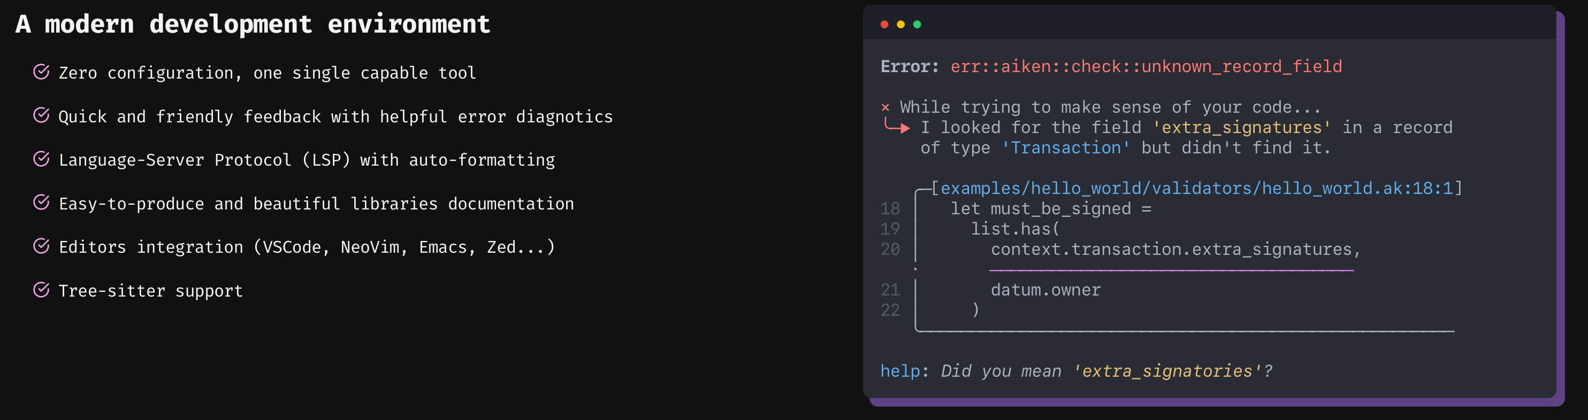Viewport: 1588px width, 420px height.
Task: Click the purple underline beneath extra_signatures
Action: point(1171,270)
